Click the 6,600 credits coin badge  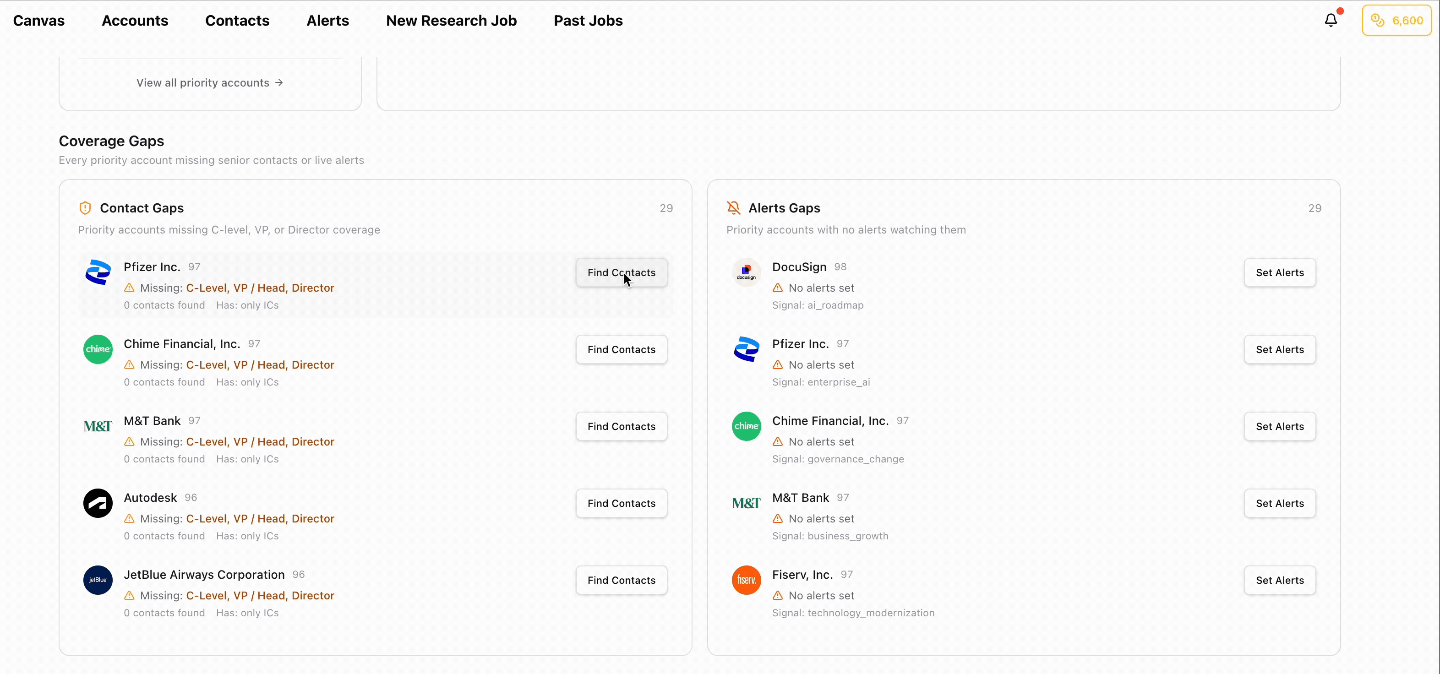(1396, 20)
